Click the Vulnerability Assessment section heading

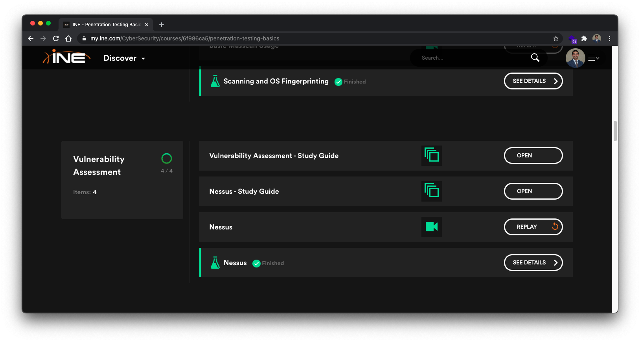[x=99, y=166]
